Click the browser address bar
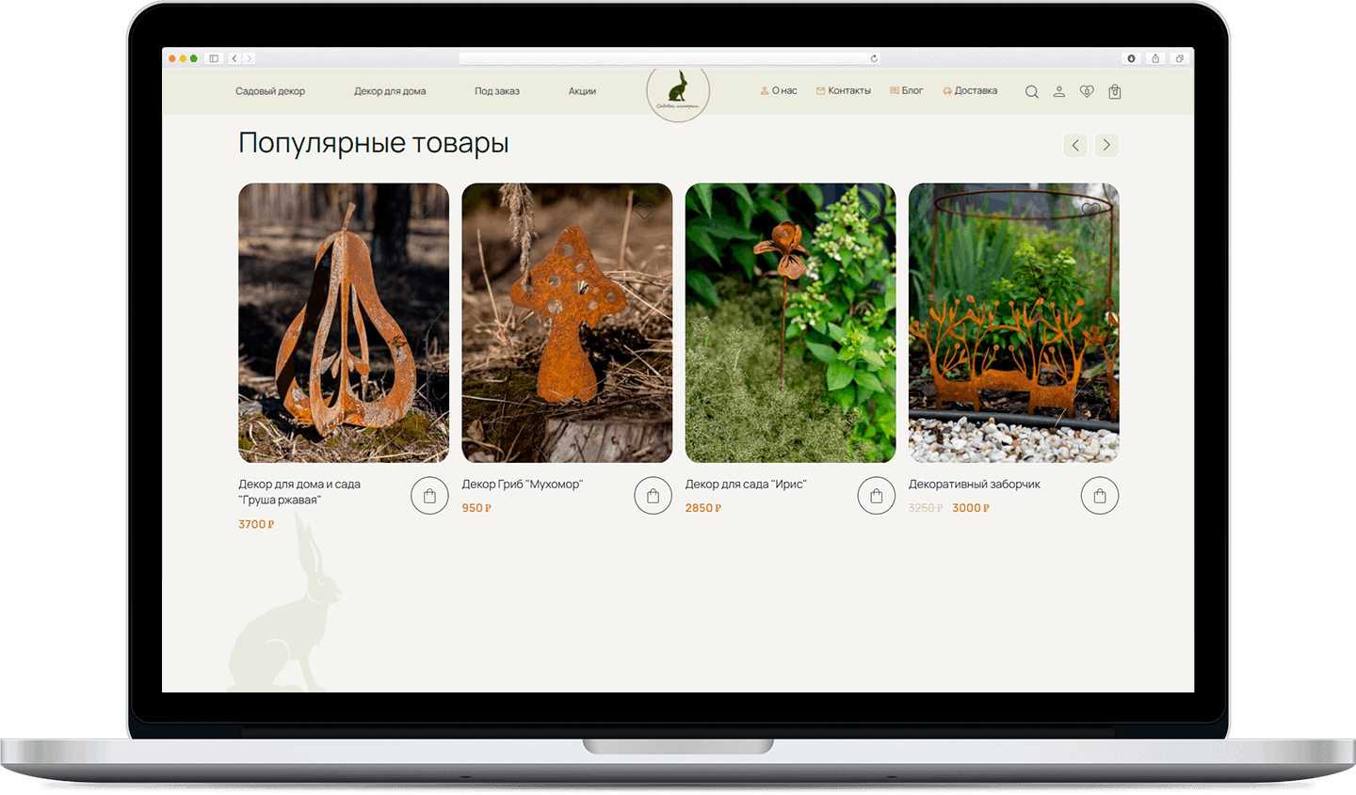The image size is (1356, 795). point(669,58)
